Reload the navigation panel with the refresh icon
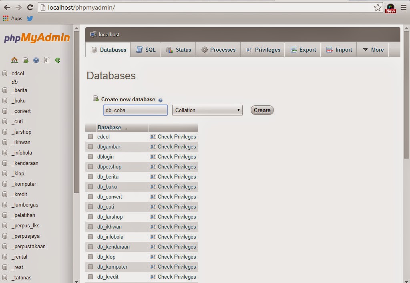The width and height of the screenshot is (410, 283). click(x=58, y=60)
